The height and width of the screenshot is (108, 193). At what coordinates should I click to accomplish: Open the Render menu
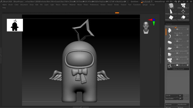[103, 5]
